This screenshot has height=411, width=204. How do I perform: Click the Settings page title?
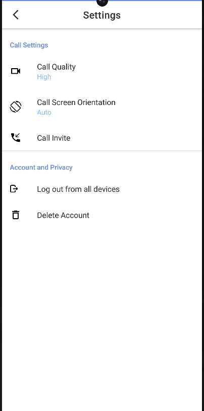(x=101, y=15)
